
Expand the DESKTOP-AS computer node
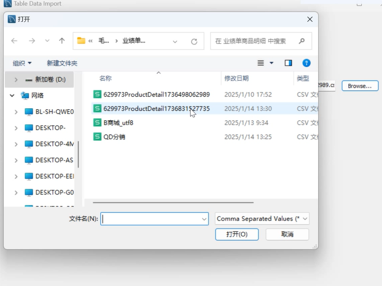coord(16,161)
